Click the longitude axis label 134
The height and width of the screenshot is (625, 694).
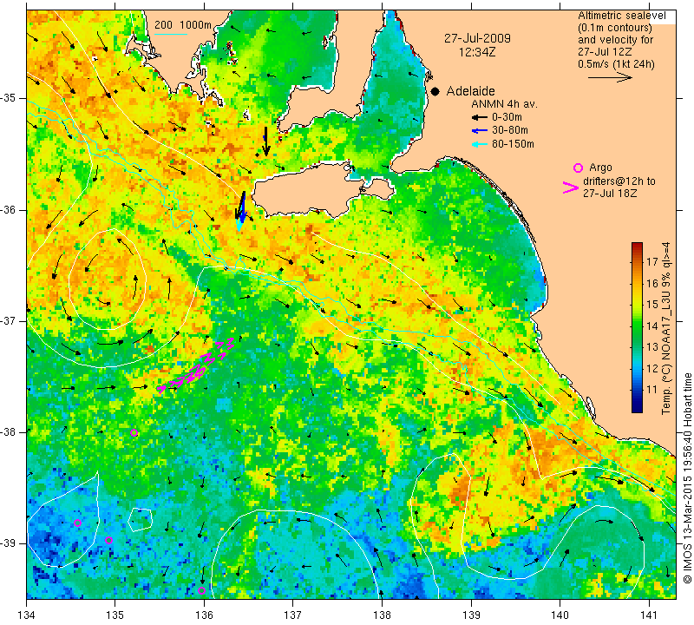pyautogui.click(x=27, y=615)
